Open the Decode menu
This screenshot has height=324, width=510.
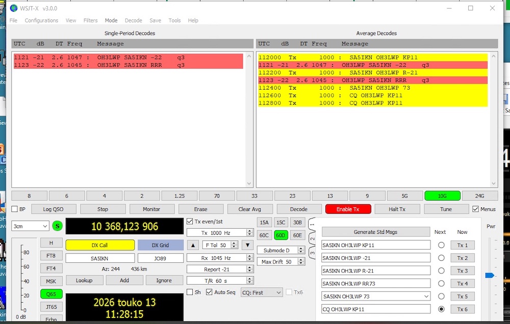133,20
